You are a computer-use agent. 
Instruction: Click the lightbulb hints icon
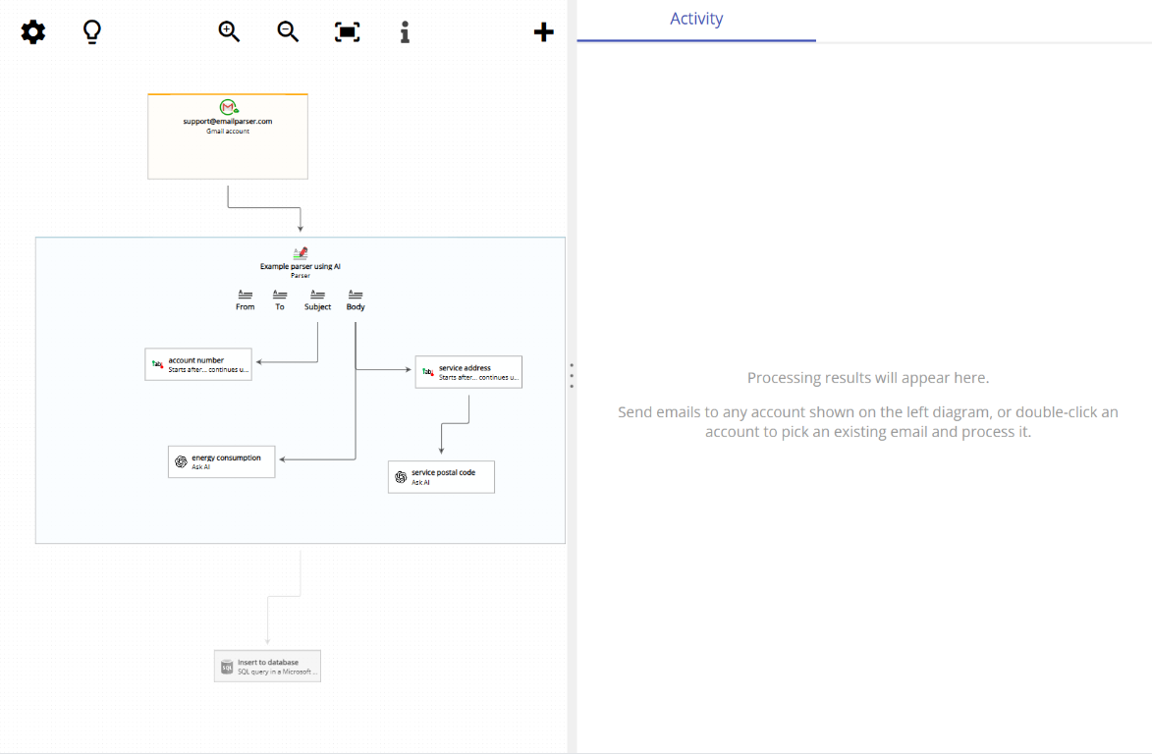pos(91,31)
